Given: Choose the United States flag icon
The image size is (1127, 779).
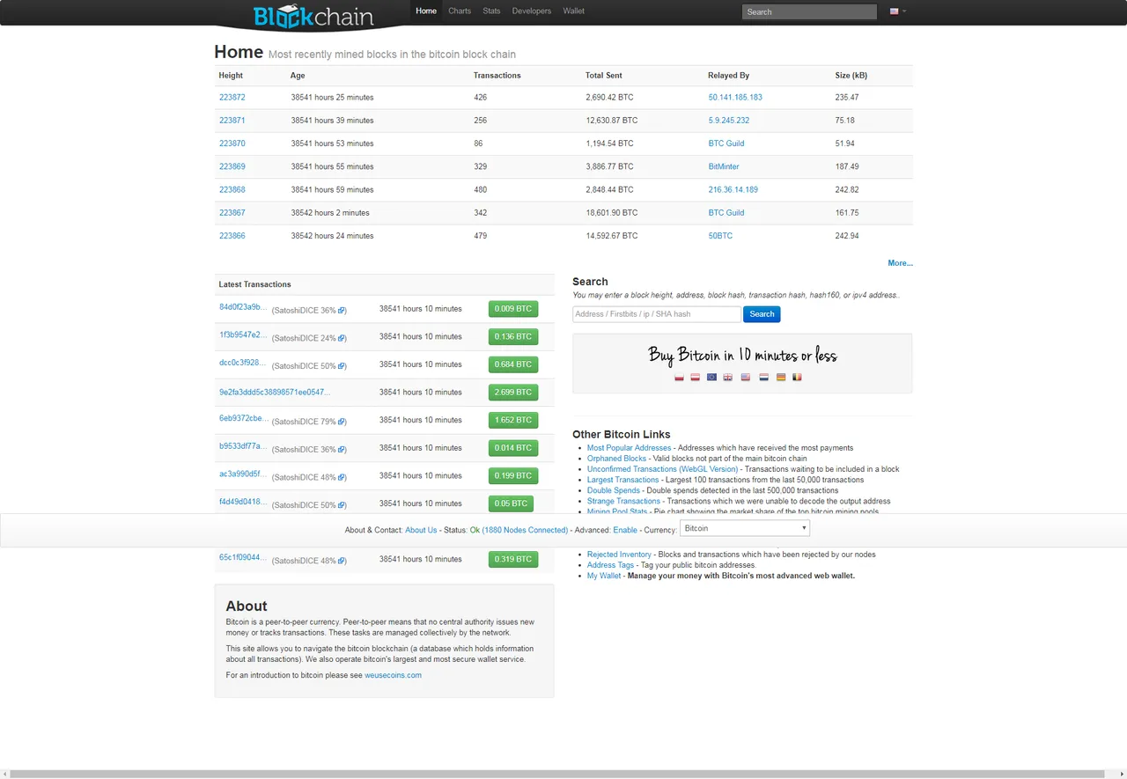Looking at the screenshot, I should 746,377.
